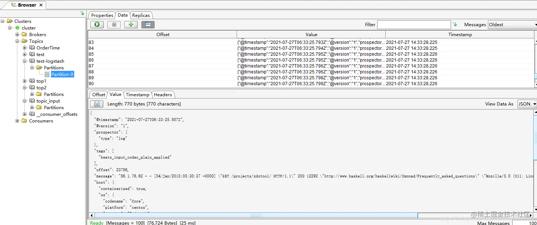The image size is (537, 225).
Task: Collapse the test-logstash topic node
Action: click(x=25, y=61)
